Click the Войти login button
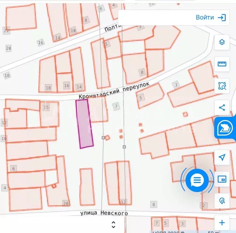Screen dimensions: 236x233 pos(211,18)
